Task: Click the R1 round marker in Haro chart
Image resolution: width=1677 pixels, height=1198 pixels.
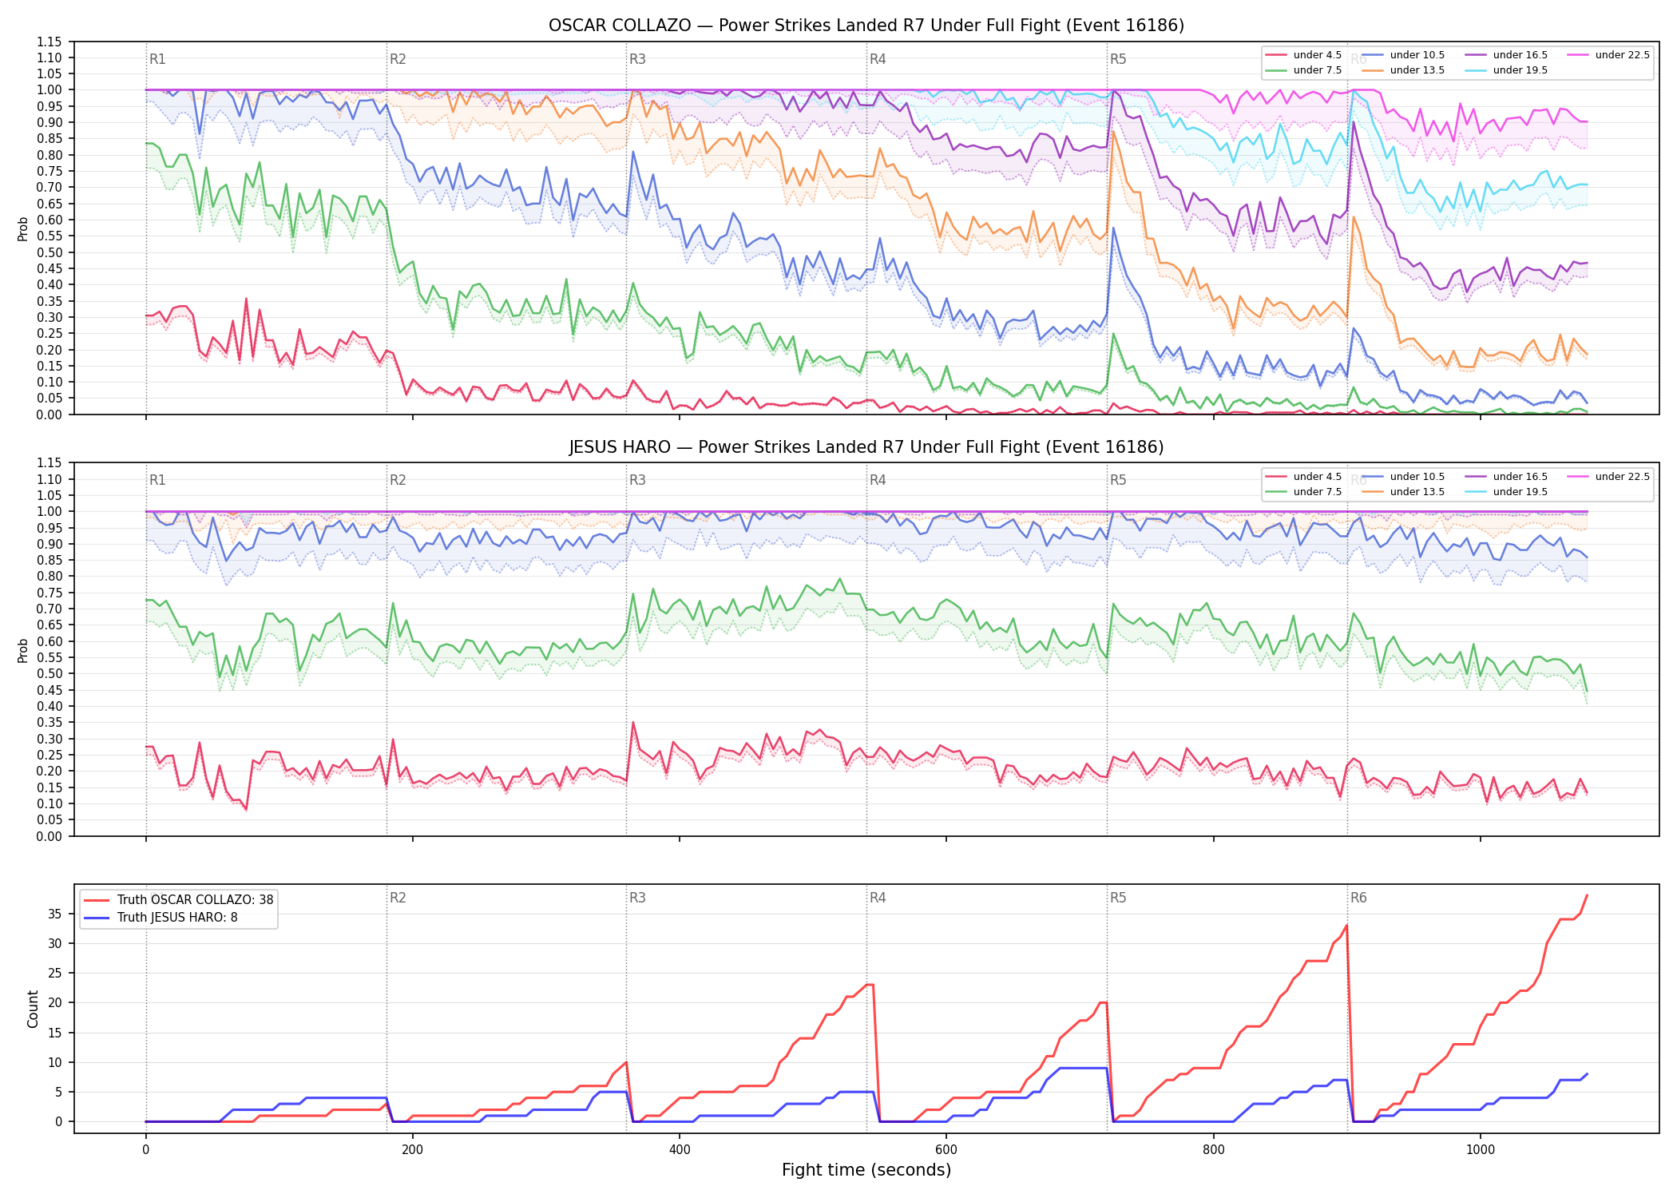Action: tap(157, 480)
